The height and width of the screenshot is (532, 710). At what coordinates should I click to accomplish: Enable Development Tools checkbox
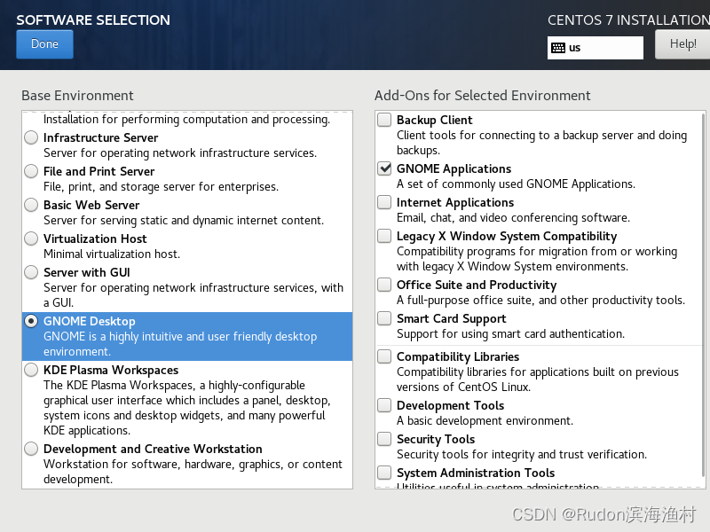[384, 405]
